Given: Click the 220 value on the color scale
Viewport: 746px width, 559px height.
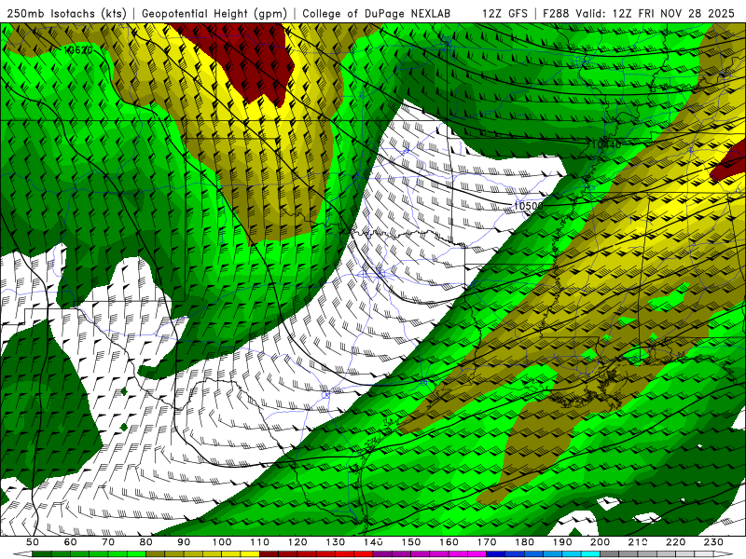Looking at the screenshot, I should (675, 542).
